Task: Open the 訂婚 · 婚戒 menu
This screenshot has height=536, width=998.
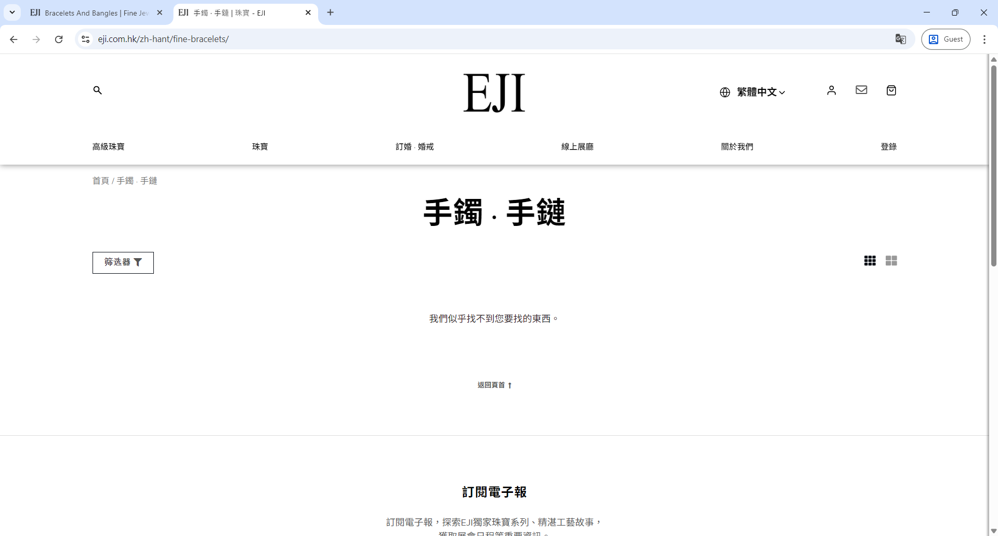Action: click(415, 147)
